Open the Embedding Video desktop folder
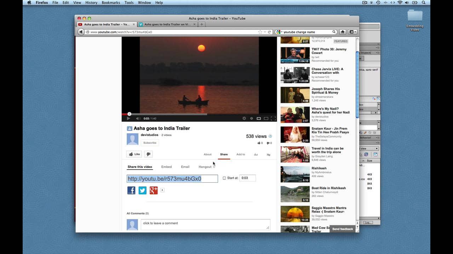 415,20
